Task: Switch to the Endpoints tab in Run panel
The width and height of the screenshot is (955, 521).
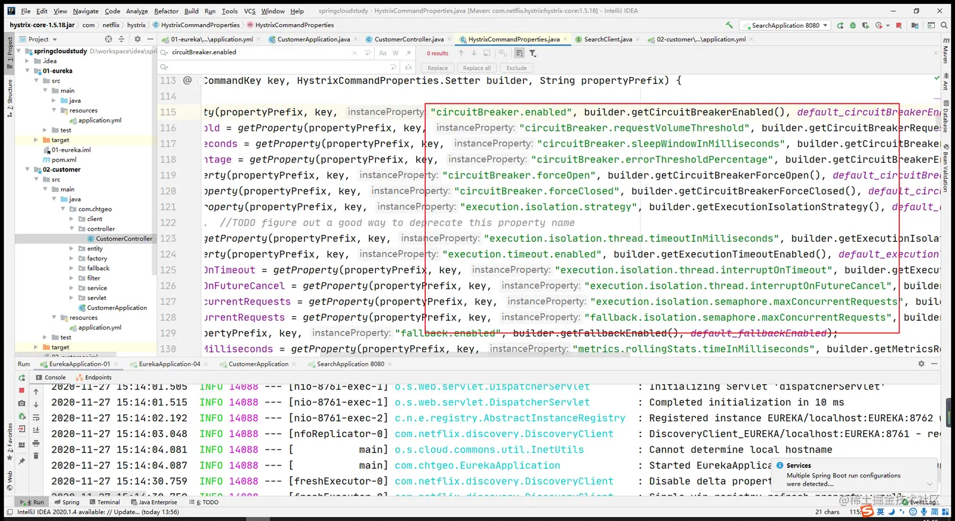Action: click(x=93, y=378)
